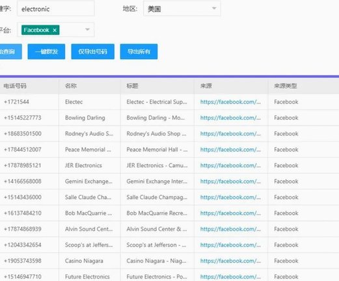Open the facebook link for Rodney's Audio Shop
This screenshot has width=339, height=281.
(x=230, y=133)
